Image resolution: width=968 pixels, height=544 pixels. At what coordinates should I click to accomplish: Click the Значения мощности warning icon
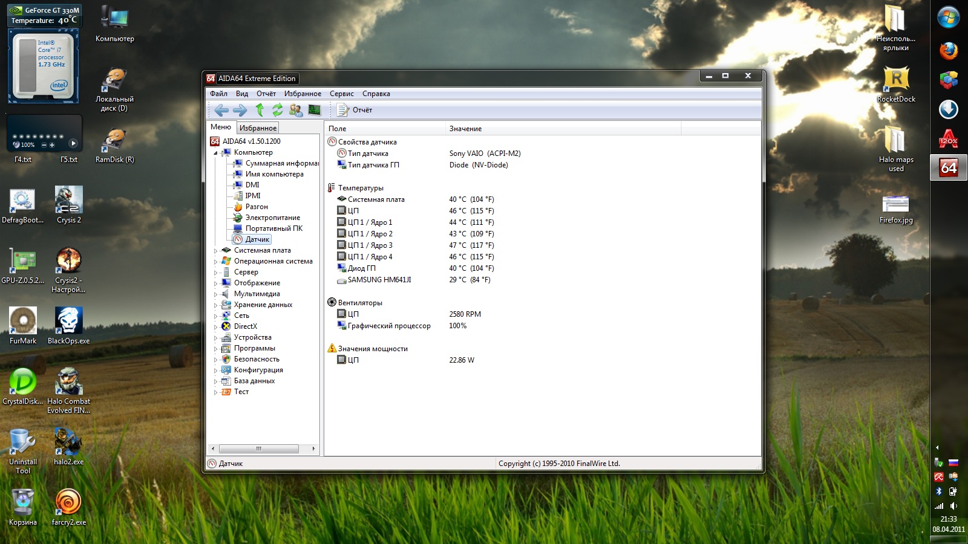(332, 349)
